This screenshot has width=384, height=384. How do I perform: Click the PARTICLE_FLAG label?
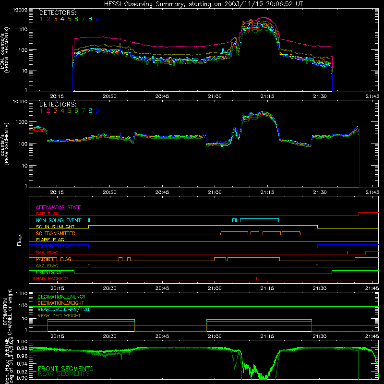tap(54, 259)
